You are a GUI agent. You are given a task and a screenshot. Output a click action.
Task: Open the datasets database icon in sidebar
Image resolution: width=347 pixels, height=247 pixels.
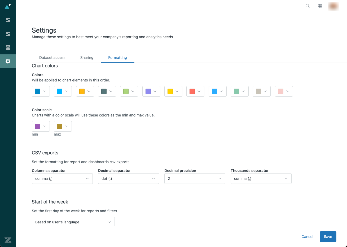click(x=8, y=47)
